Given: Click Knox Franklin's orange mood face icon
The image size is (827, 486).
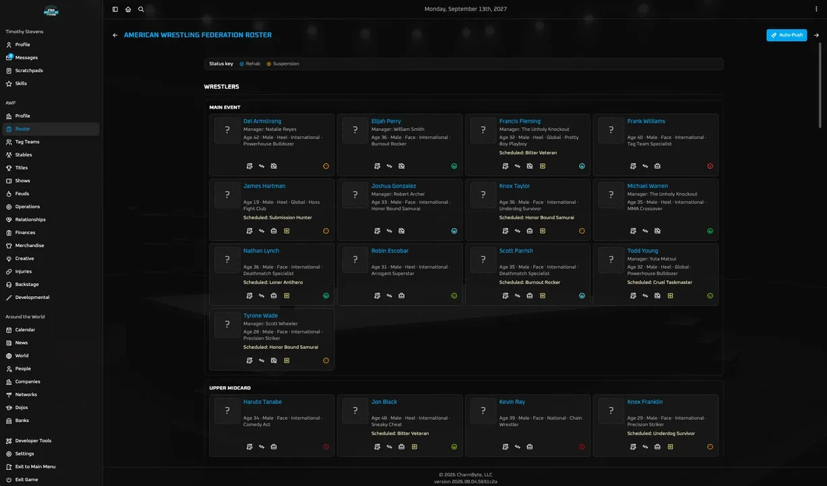Looking at the screenshot, I should tap(710, 447).
